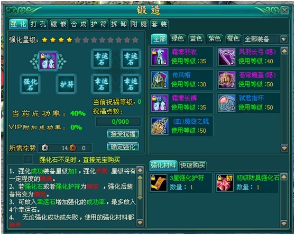295x235 pixels.
Task: Click materials list scroll-down arrow
Action: click(x=284, y=223)
